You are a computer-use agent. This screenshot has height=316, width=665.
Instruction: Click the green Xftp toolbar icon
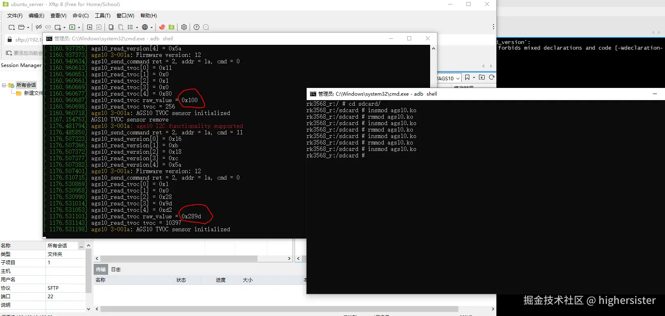[171, 27]
